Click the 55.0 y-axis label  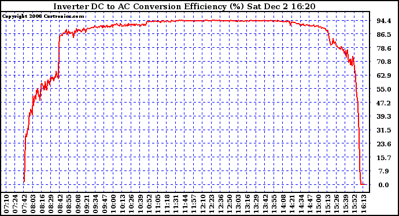384,89
